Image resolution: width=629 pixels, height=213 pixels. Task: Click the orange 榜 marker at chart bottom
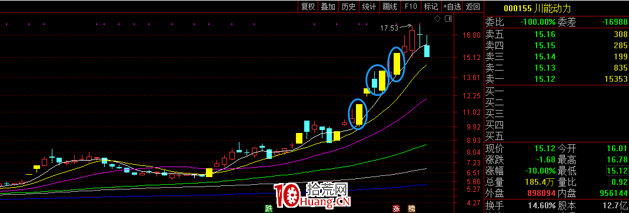[x=411, y=209]
